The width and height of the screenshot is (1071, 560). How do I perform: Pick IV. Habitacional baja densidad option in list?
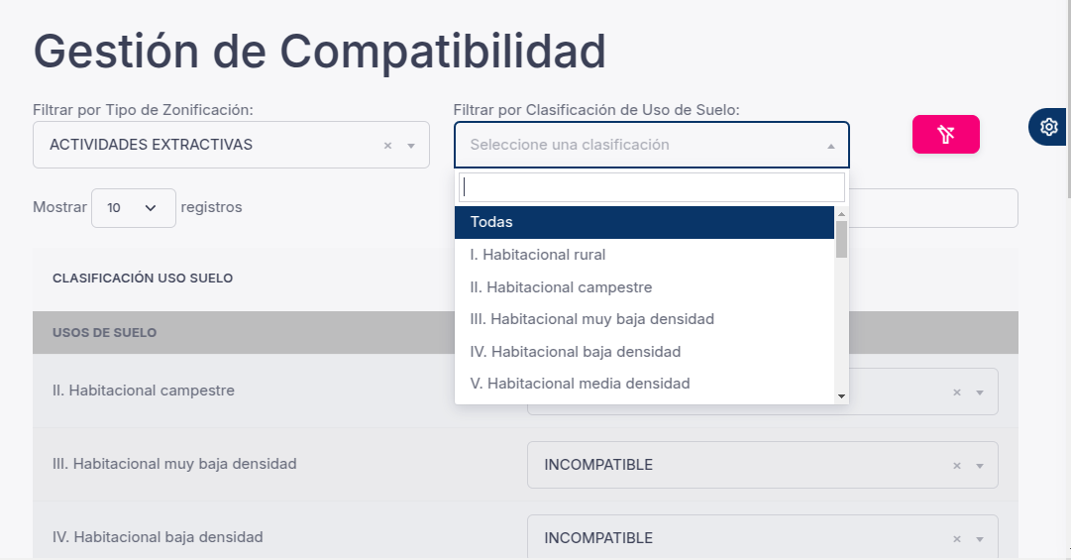click(x=644, y=352)
